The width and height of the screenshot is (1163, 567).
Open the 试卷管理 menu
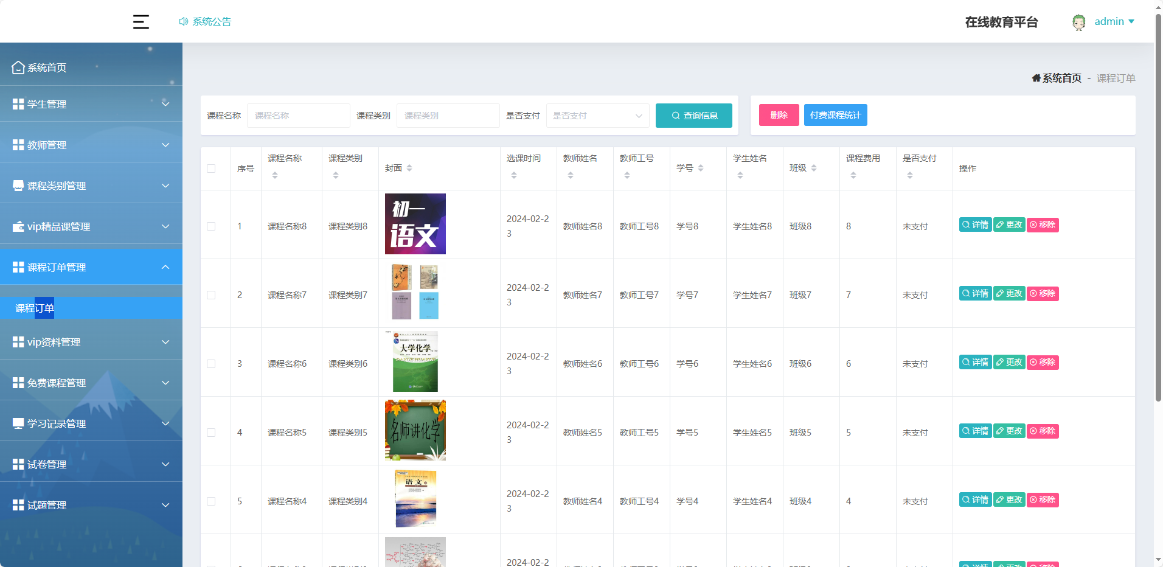(91, 464)
